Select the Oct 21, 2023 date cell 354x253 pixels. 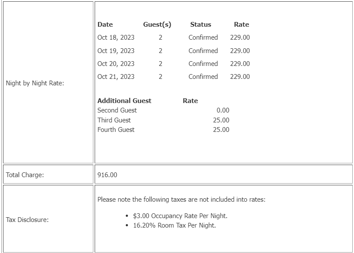tap(116, 76)
